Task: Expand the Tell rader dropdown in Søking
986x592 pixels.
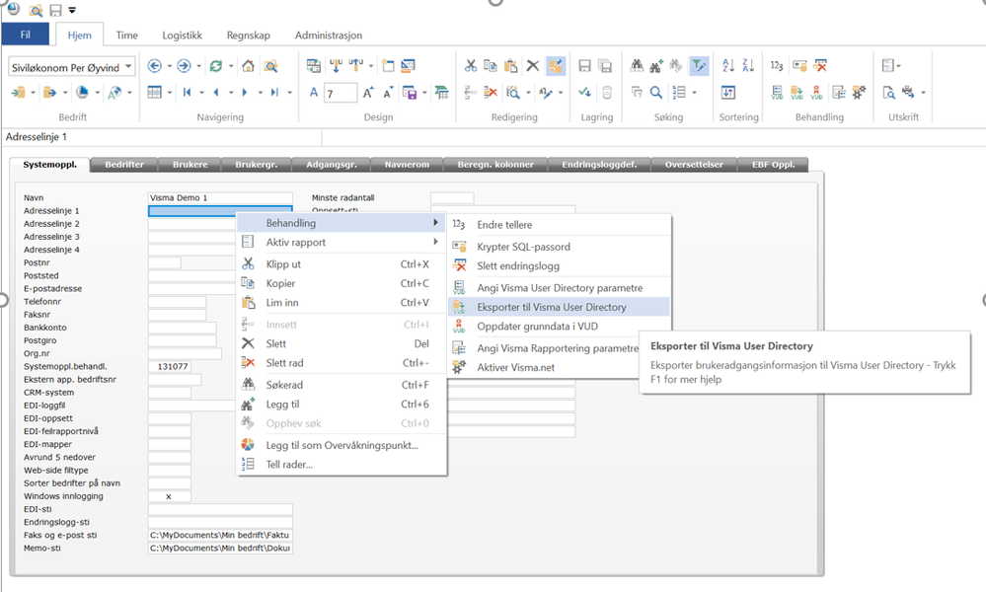Action: pos(695,93)
